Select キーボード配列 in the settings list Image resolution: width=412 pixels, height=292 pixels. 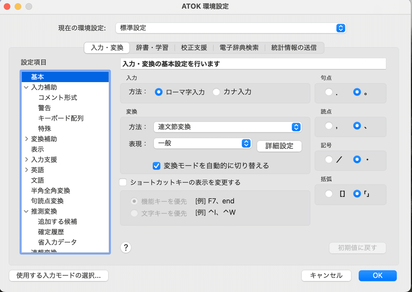point(65,119)
